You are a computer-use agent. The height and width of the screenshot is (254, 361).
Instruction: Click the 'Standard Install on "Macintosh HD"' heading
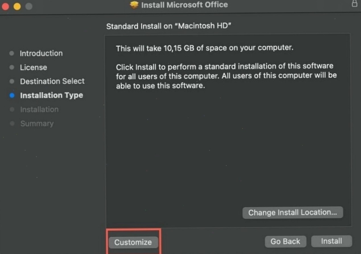coord(169,26)
